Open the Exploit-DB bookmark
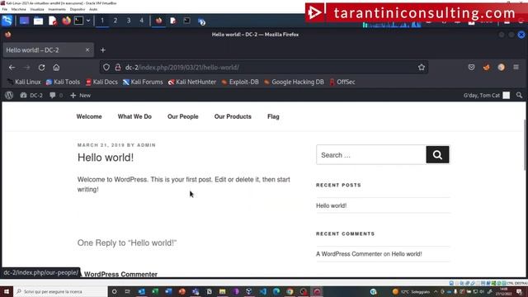The width and height of the screenshot is (528, 297). pos(240,82)
